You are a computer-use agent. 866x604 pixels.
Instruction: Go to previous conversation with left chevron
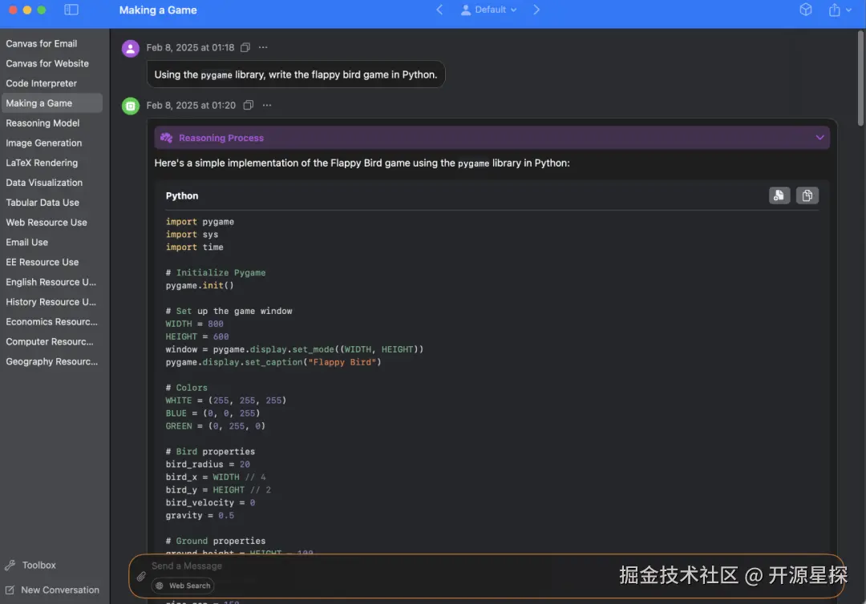pyautogui.click(x=439, y=10)
